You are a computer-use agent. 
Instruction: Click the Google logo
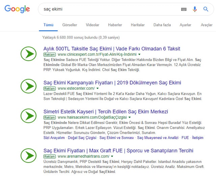tap(17, 9)
